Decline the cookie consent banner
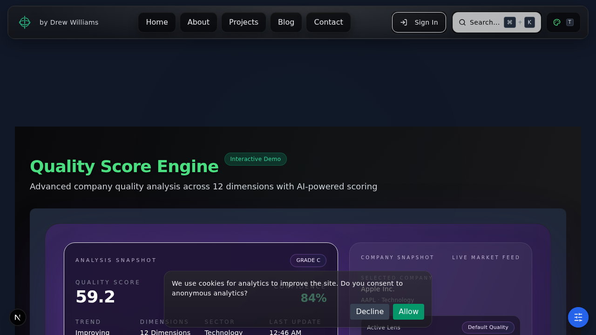Image resolution: width=596 pixels, height=335 pixels. pyautogui.click(x=369, y=312)
